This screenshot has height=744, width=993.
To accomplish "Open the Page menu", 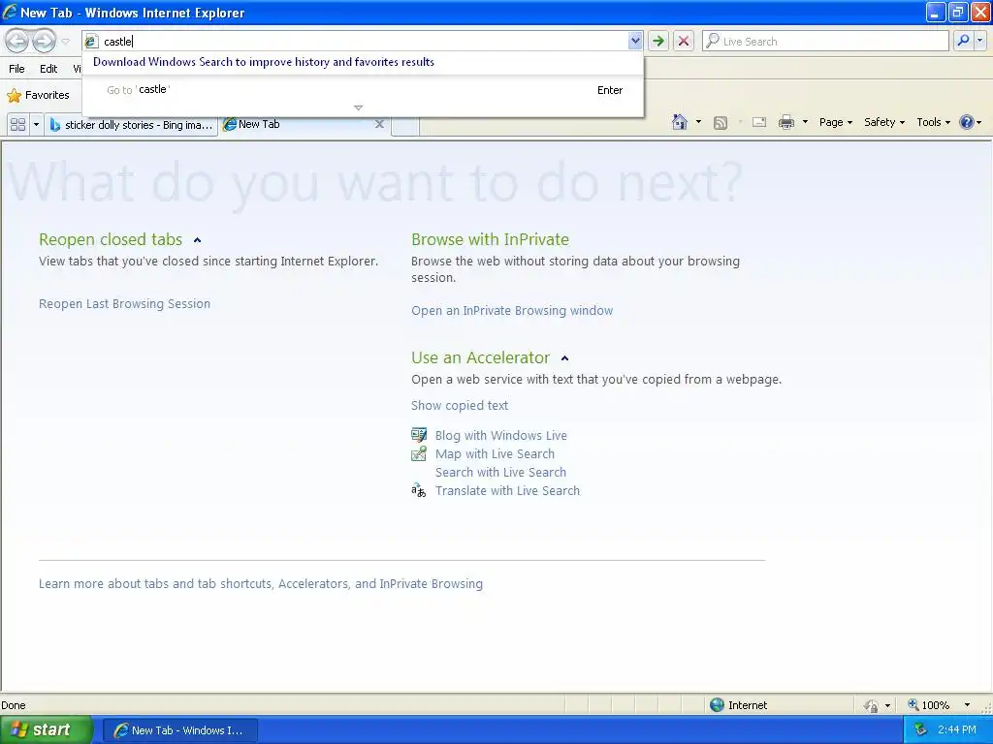I will (x=835, y=122).
